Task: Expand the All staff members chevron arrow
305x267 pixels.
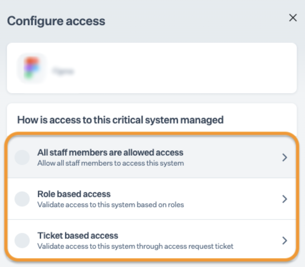Action: 285,157
